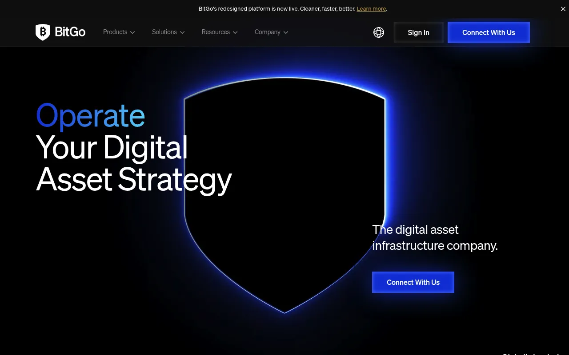Image resolution: width=569 pixels, height=355 pixels.
Task: Click the Sign In button
Action: (x=418, y=32)
